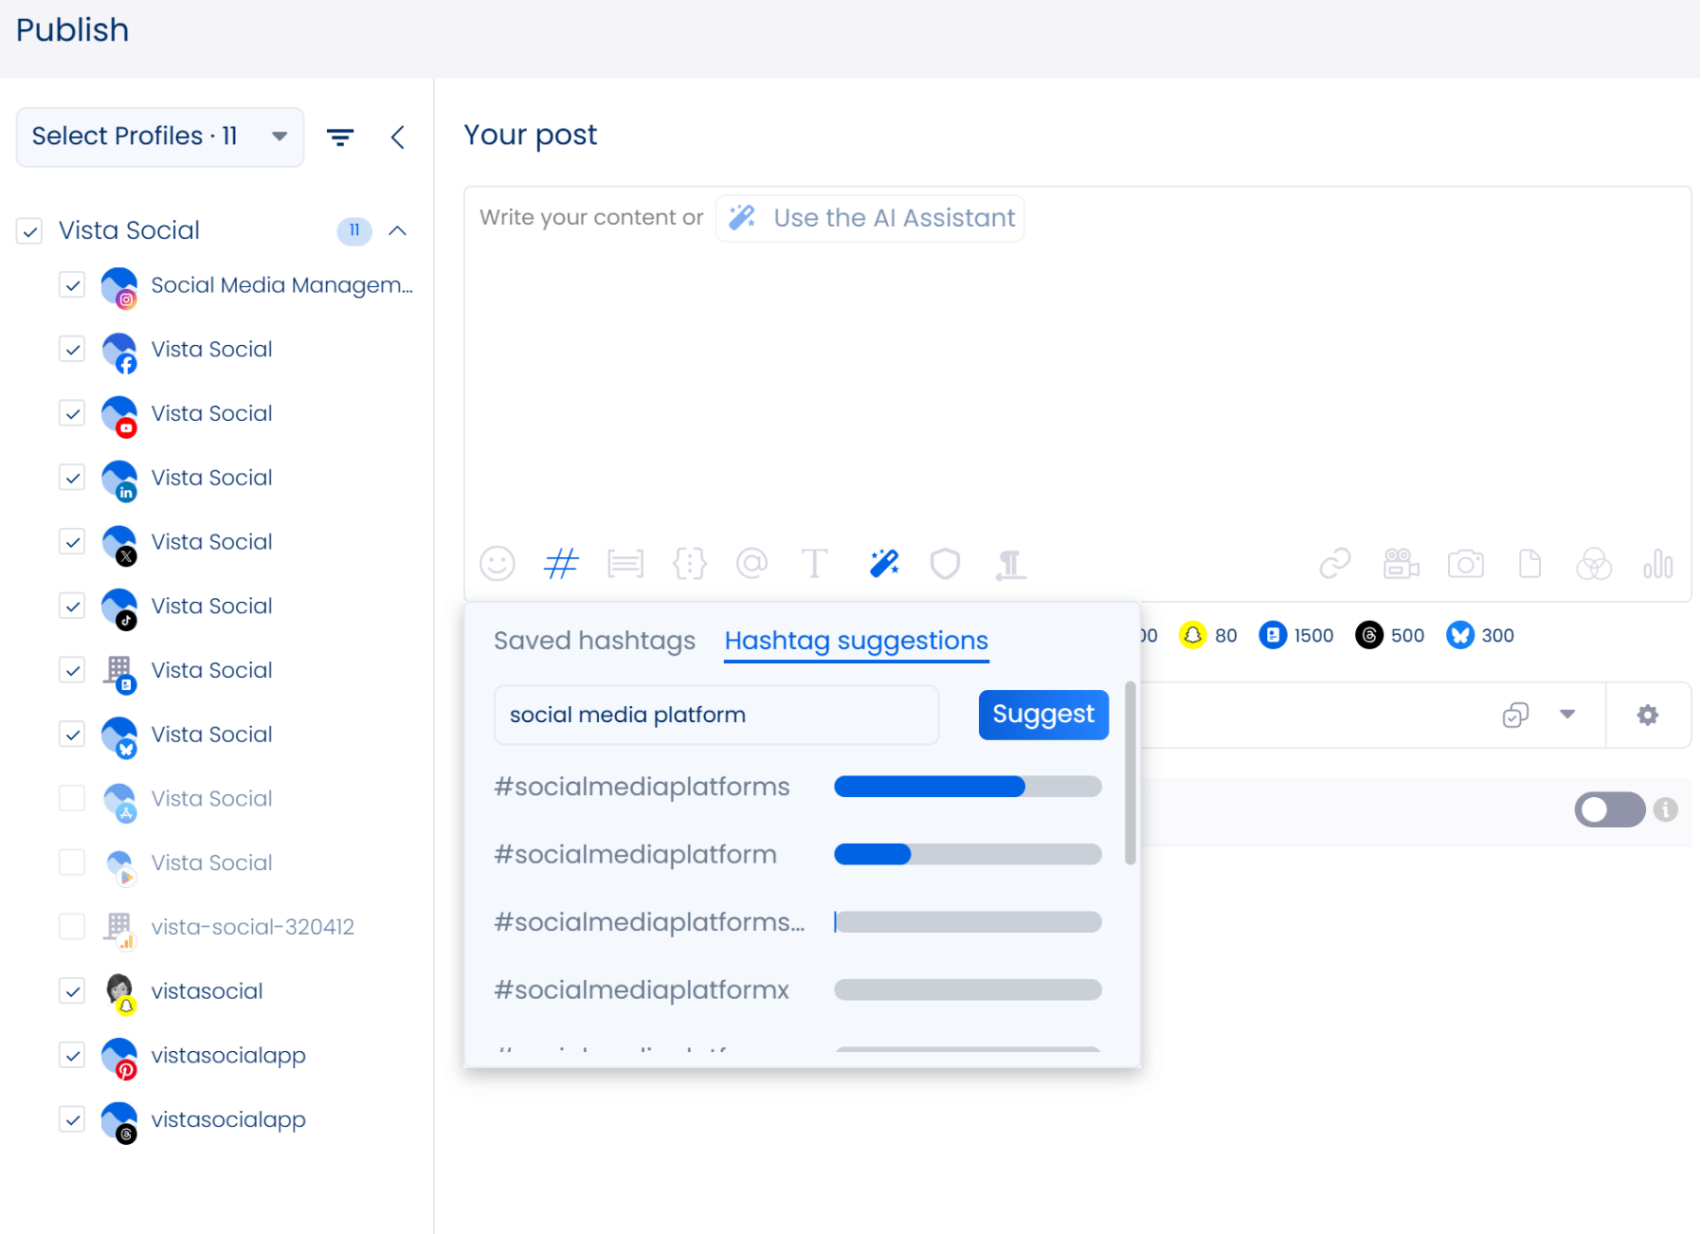
Task: Open the emoji picker icon
Action: pos(497,564)
